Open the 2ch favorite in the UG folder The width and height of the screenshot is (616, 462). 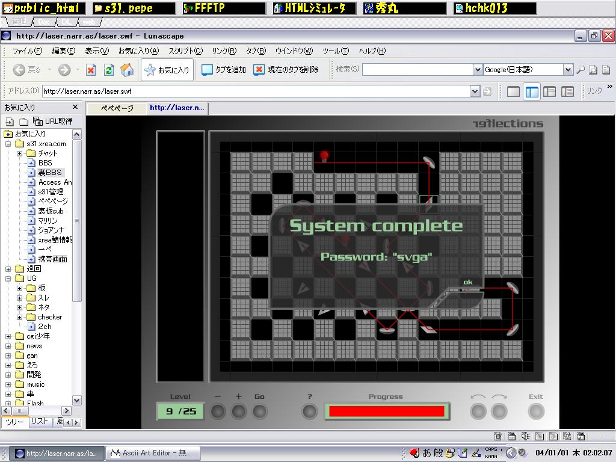click(x=45, y=327)
